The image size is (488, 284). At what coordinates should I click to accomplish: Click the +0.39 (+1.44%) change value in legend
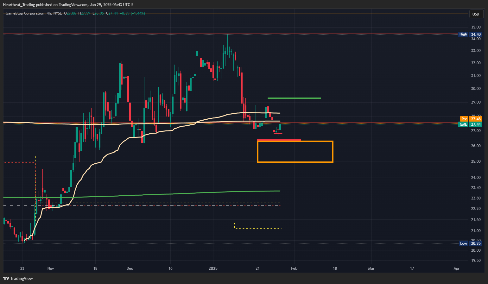point(132,13)
